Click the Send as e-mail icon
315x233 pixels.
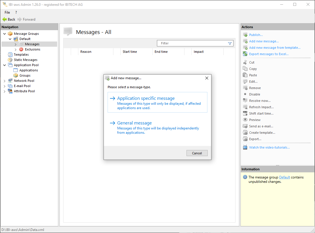point(245,126)
